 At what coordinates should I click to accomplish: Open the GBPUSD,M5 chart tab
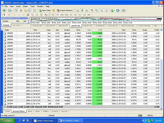pyautogui.click(x=63, y=26)
